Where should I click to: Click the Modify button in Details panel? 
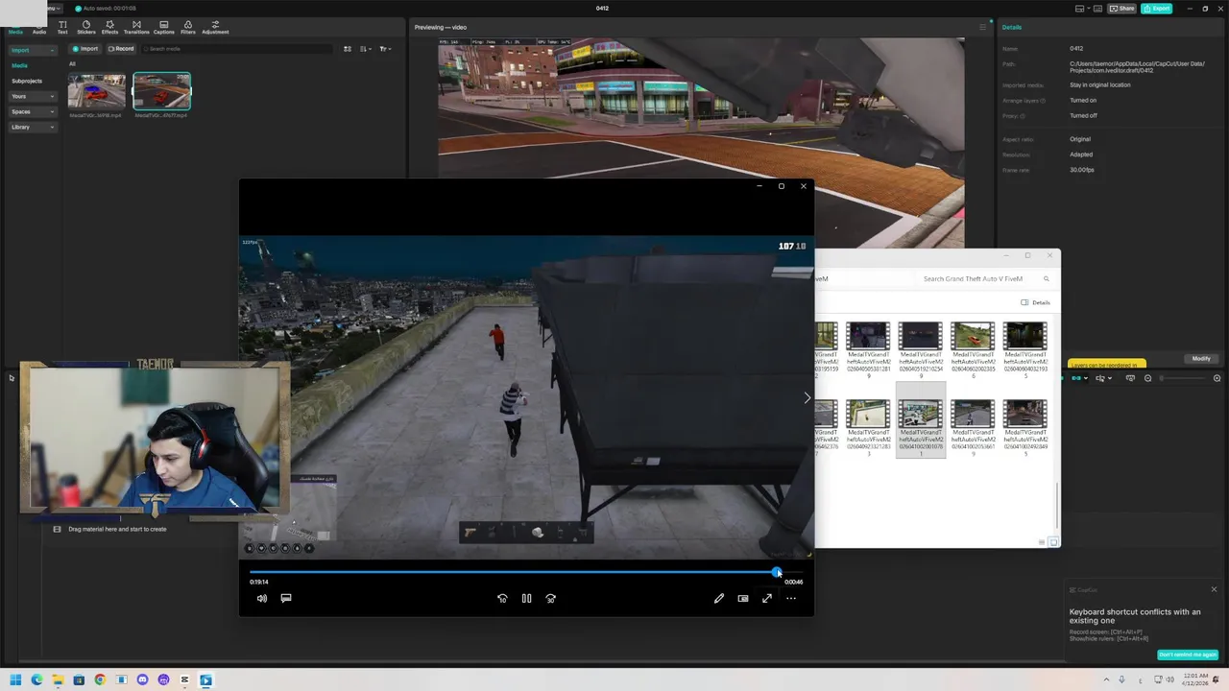click(x=1201, y=359)
